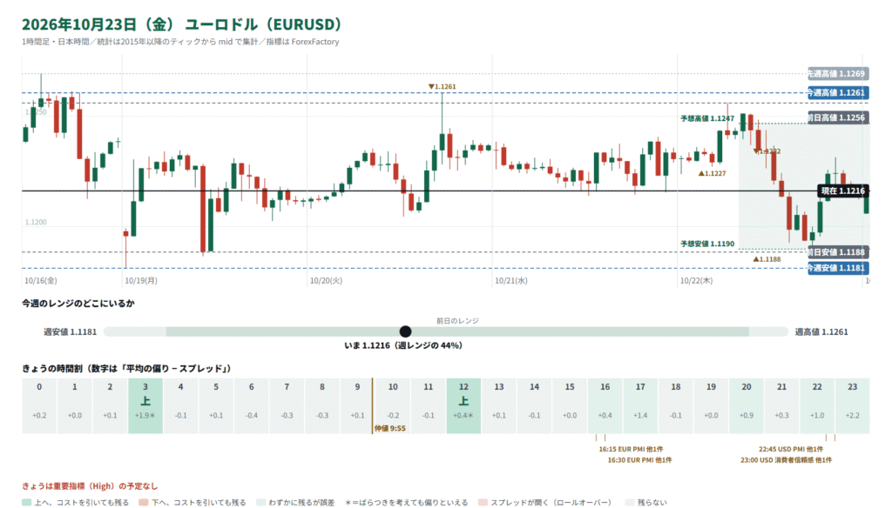Click the 仲値 9:55 time marker

pyautogui.click(x=390, y=429)
